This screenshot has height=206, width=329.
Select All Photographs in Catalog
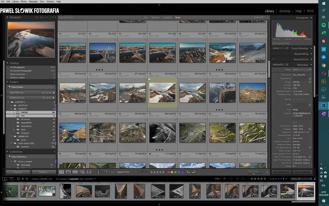tap(32, 67)
